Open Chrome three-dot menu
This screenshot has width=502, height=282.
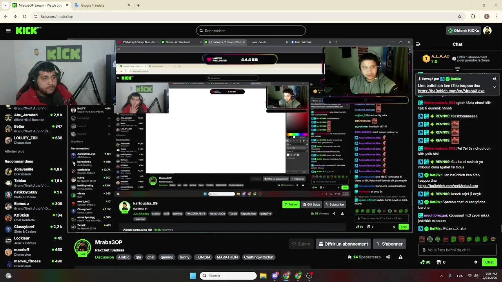pos(497,16)
